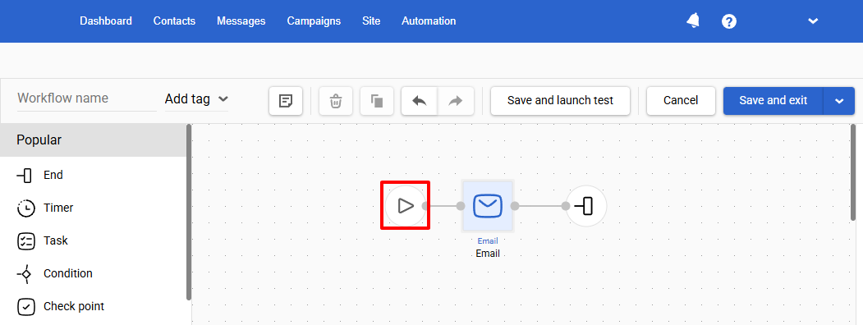Pick the Condition diamond icon in sidebar

tap(25, 274)
